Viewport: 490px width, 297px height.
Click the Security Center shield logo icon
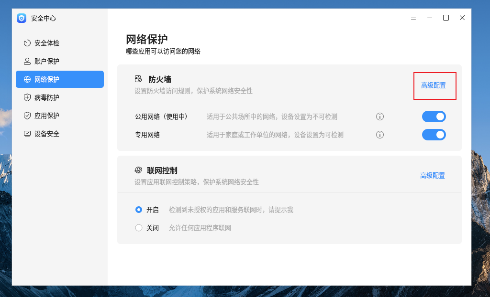click(x=22, y=18)
